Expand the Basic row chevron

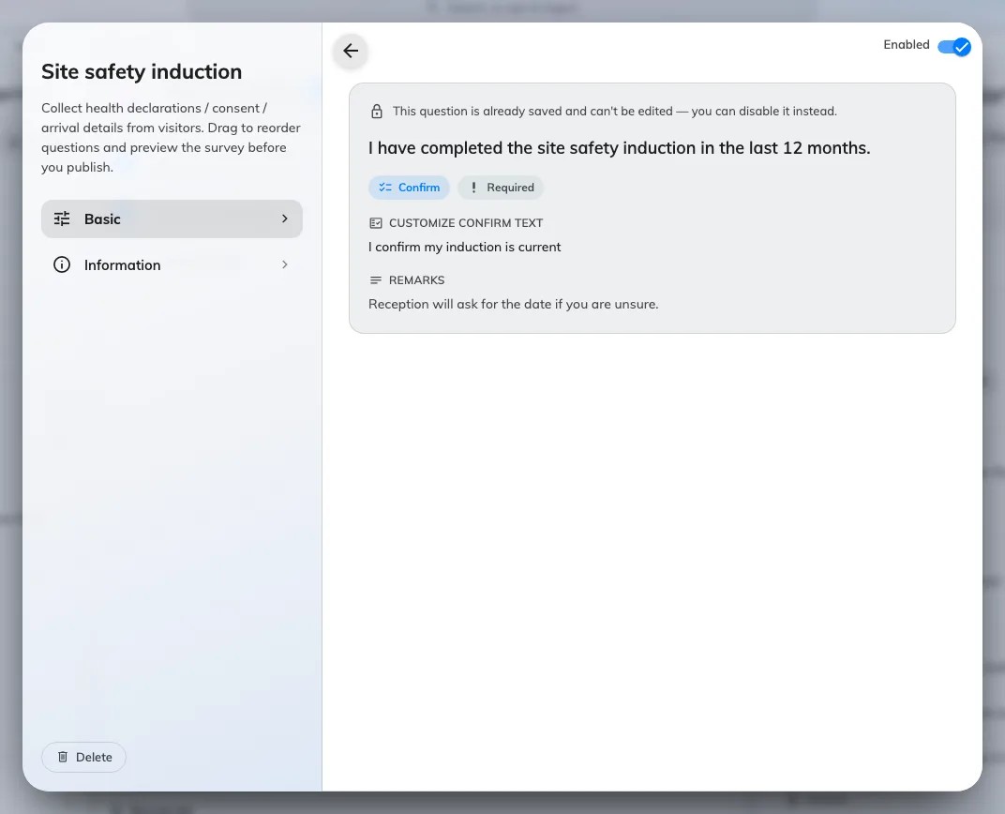[x=285, y=219]
